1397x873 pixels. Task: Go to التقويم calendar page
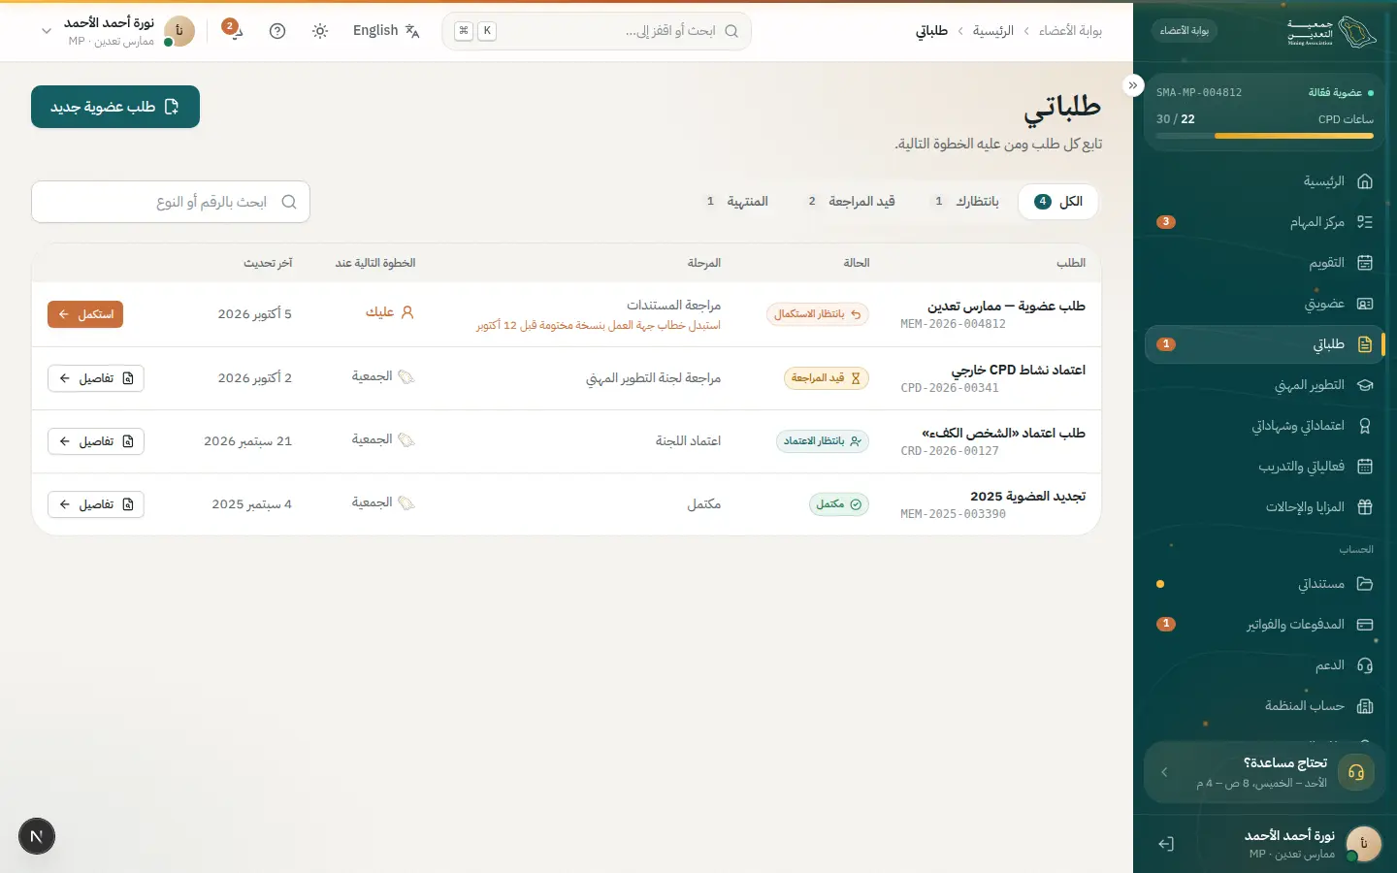tap(1265, 263)
